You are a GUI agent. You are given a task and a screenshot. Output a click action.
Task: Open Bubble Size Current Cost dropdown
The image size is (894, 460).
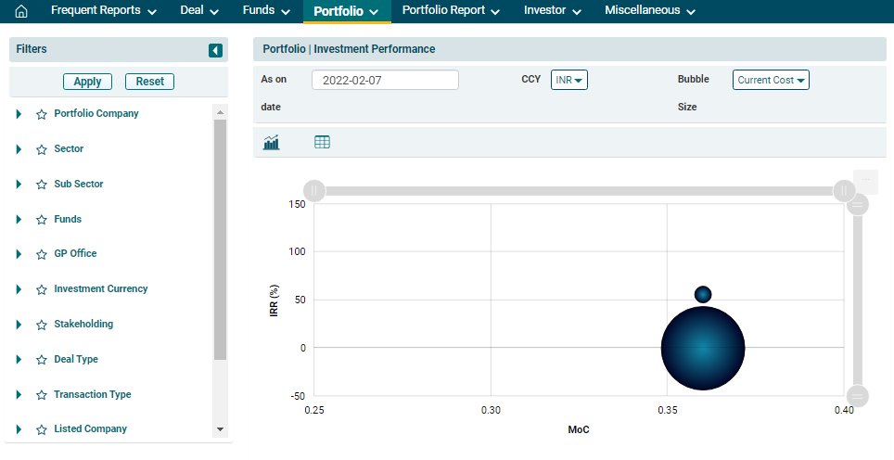click(x=771, y=80)
